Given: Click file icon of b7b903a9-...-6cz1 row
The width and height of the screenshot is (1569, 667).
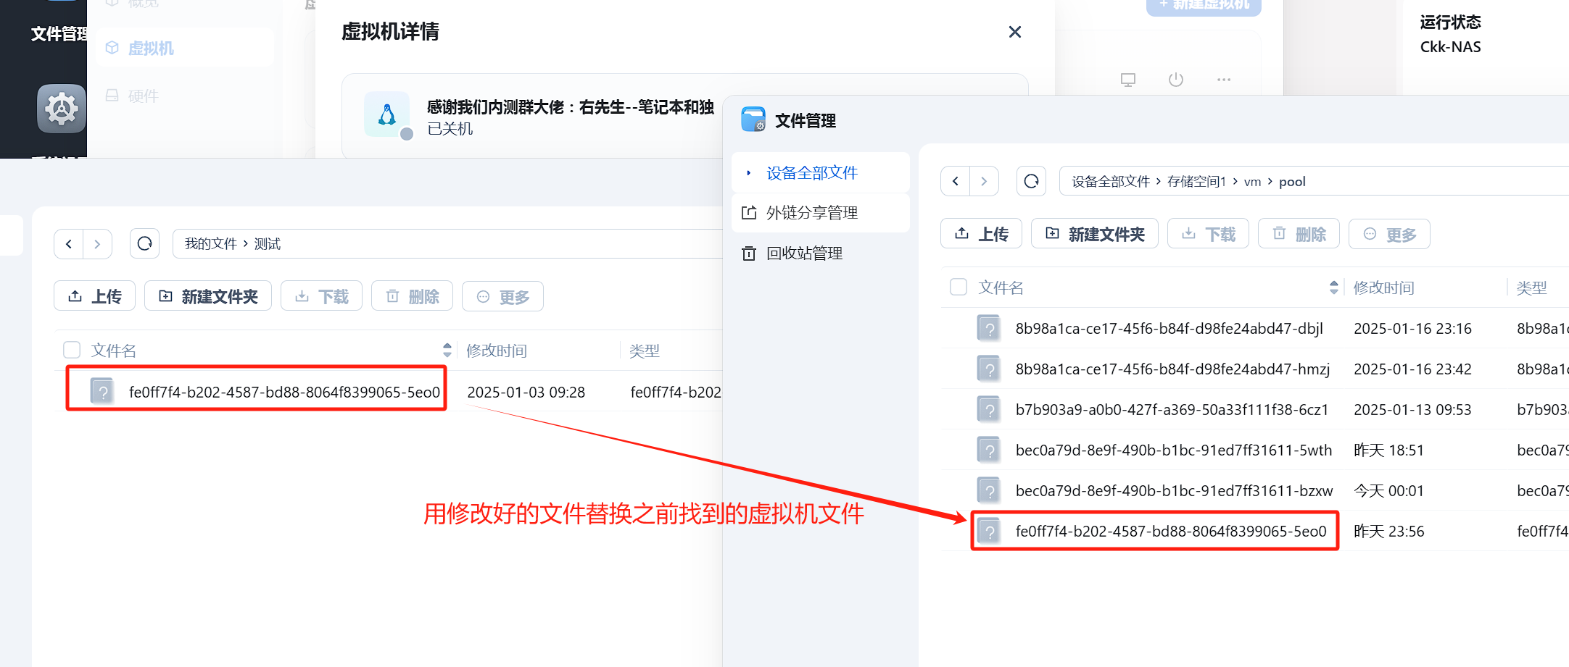Looking at the screenshot, I should click(988, 409).
